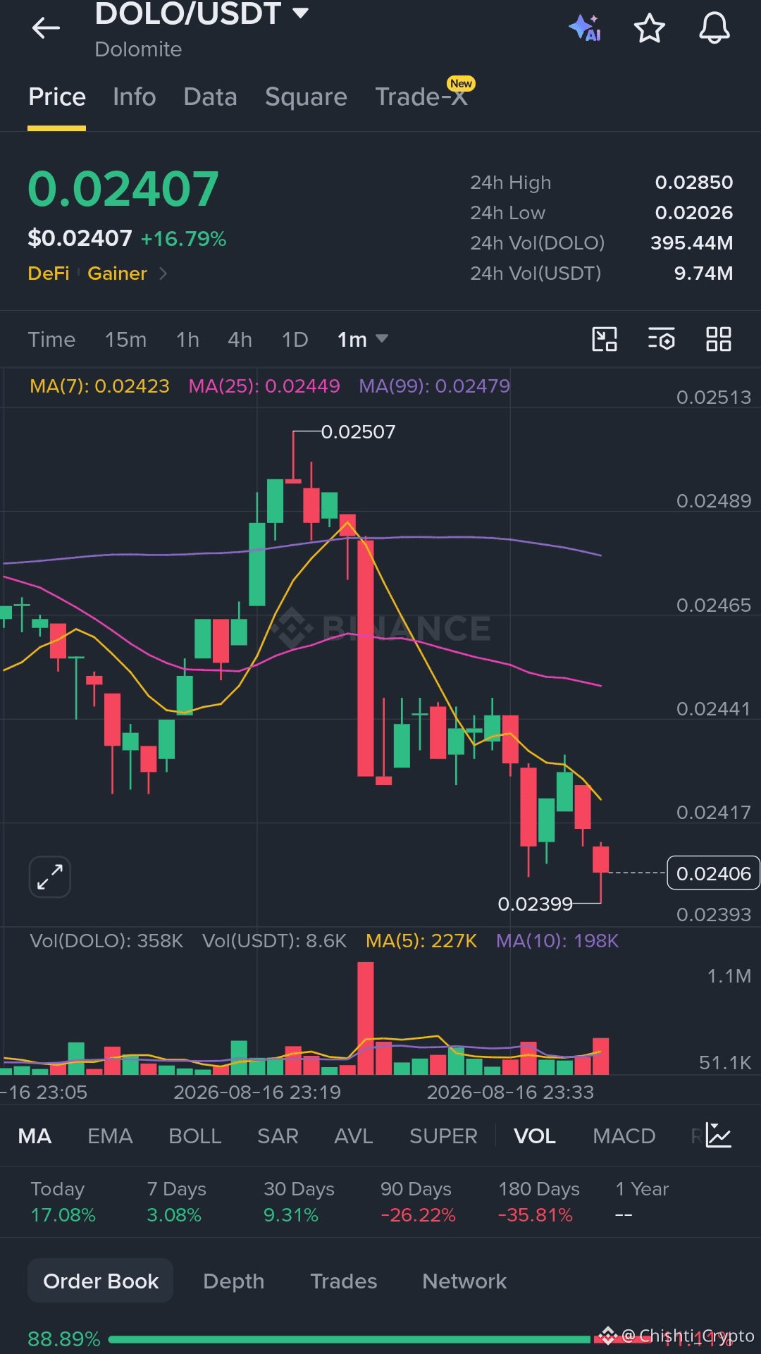Select the 4h interval

(x=240, y=339)
